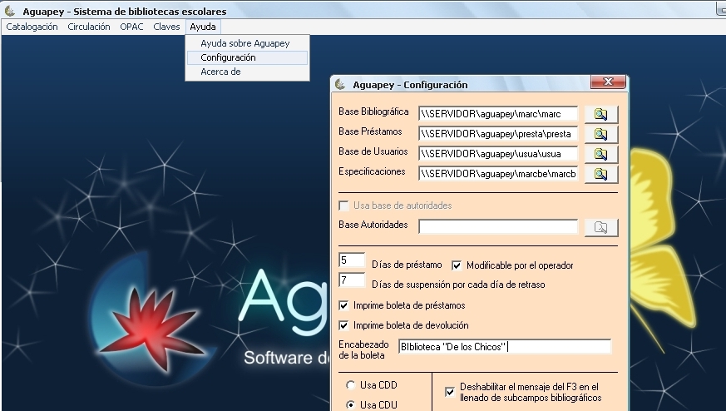726x411 pixels.
Task: Select the Usa CDD radio option
Action: (349, 387)
